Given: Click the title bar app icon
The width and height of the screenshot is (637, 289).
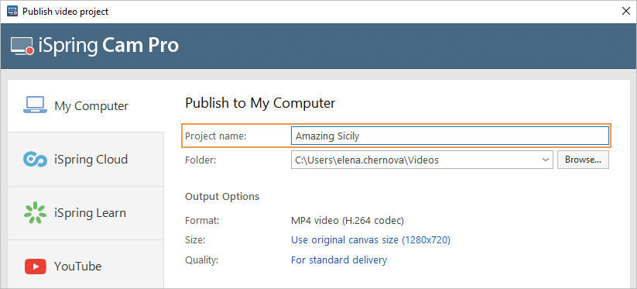Looking at the screenshot, I should (x=12, y=12).
